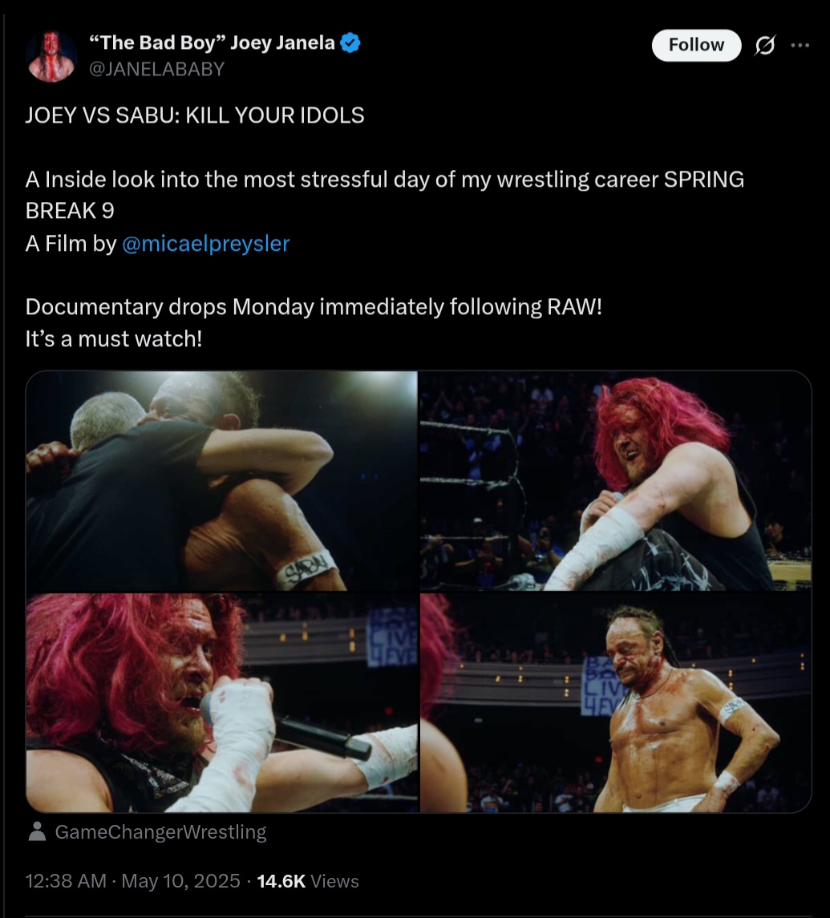The width and height of the screenshot is (830, 918).
Task: Open the Grok explain icon
Action: 765,45
